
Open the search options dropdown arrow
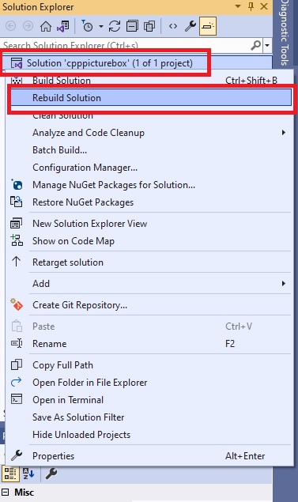[267, 46]
